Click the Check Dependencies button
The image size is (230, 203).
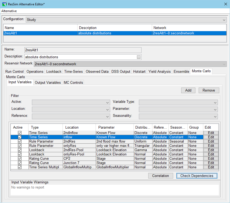[x=197, y=176]
